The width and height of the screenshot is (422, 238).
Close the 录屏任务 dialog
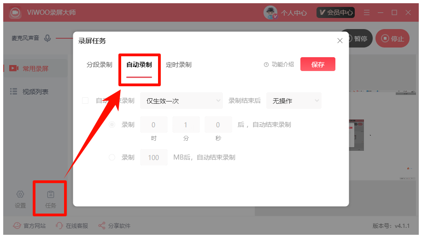tap(340, 41)
